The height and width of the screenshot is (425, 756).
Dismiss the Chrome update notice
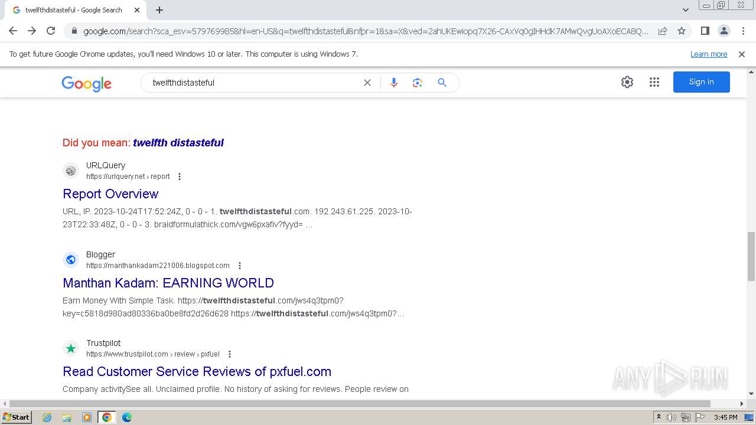pos(742,54)
